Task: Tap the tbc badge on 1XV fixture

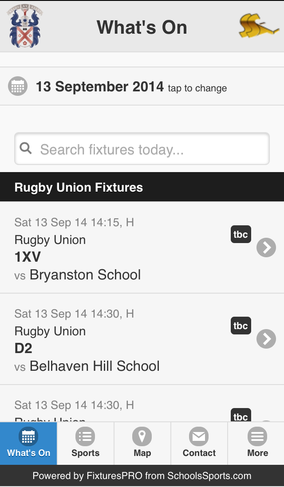Action: (241, 234)
